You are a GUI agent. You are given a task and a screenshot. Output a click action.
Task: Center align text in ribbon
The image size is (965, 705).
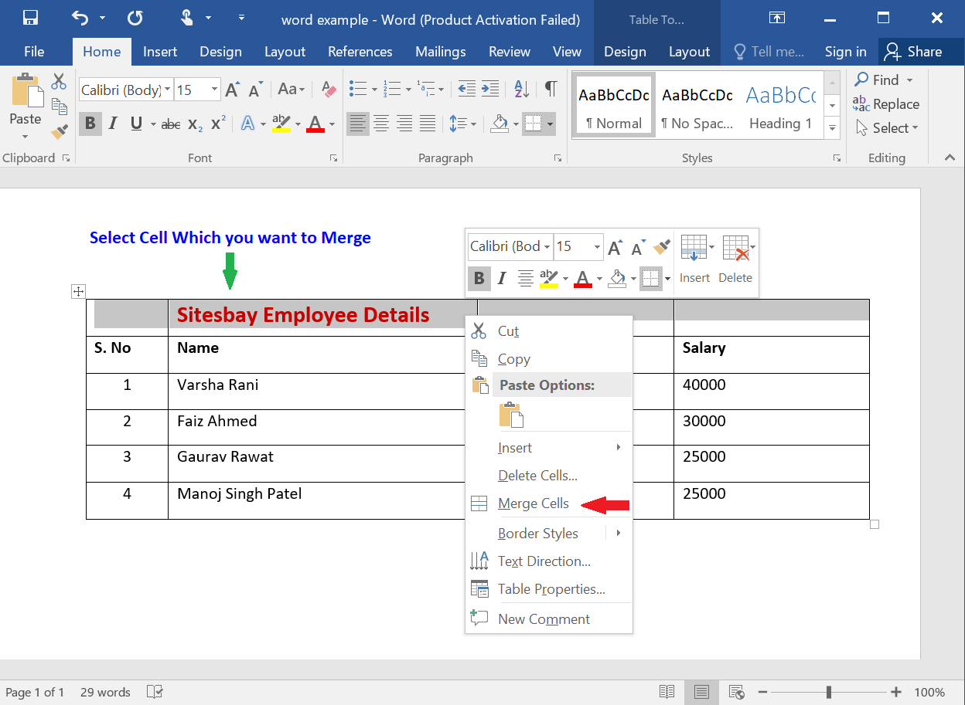tap(381, 123)
